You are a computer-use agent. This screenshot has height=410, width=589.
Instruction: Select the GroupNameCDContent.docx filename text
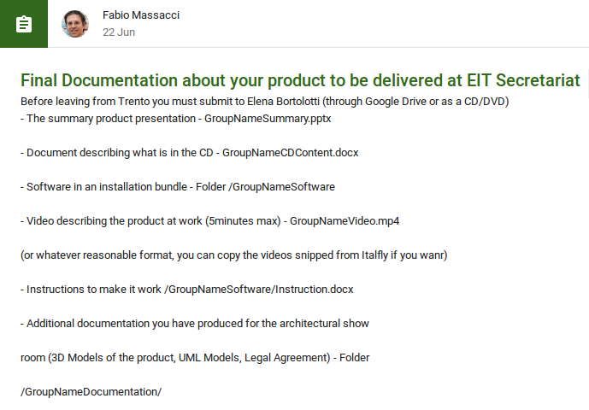click(x=291, y=153)
